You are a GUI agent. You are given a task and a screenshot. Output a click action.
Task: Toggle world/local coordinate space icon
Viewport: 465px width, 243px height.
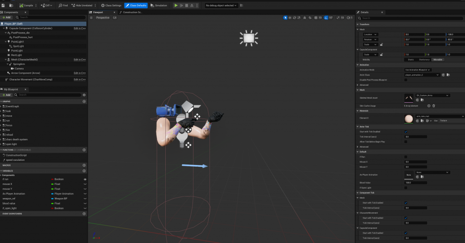pos(305,18)
